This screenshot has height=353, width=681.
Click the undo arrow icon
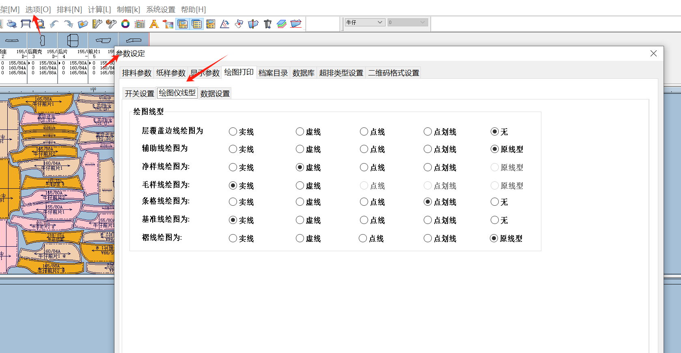tap(54, 24)
